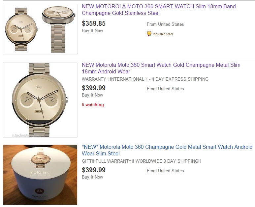Click the $399.99 price on the boxed watch listing
The height and width of the screenshot is (207, 255).
click(94, 170)
